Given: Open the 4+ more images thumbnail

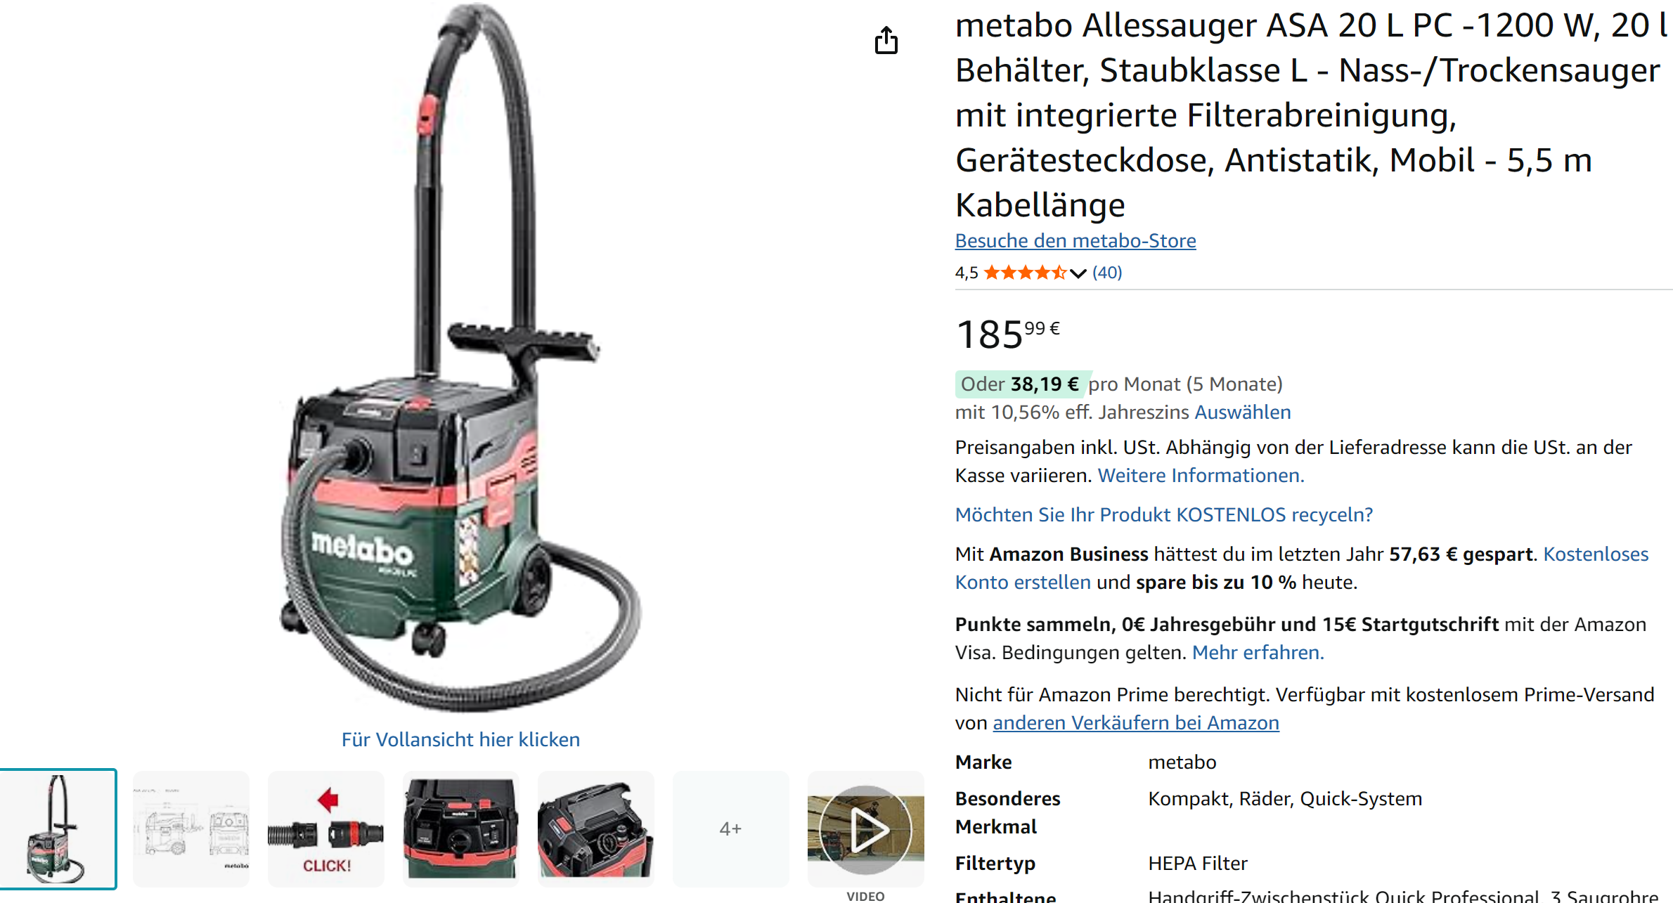Looking at the screenshot, I should point(731,829).
